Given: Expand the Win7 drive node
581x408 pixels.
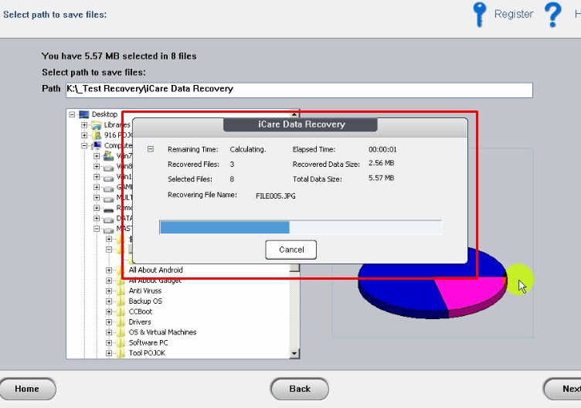Looking at the screenshot, I should click(97, 156).
